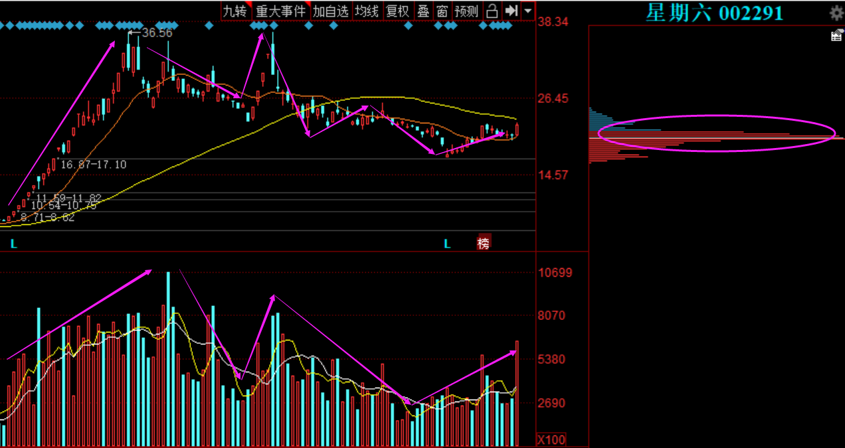The height and width of the screenshot is (448, 845).
Task: Click the right cyan L marker near 榜
Action: click(447, 244)
